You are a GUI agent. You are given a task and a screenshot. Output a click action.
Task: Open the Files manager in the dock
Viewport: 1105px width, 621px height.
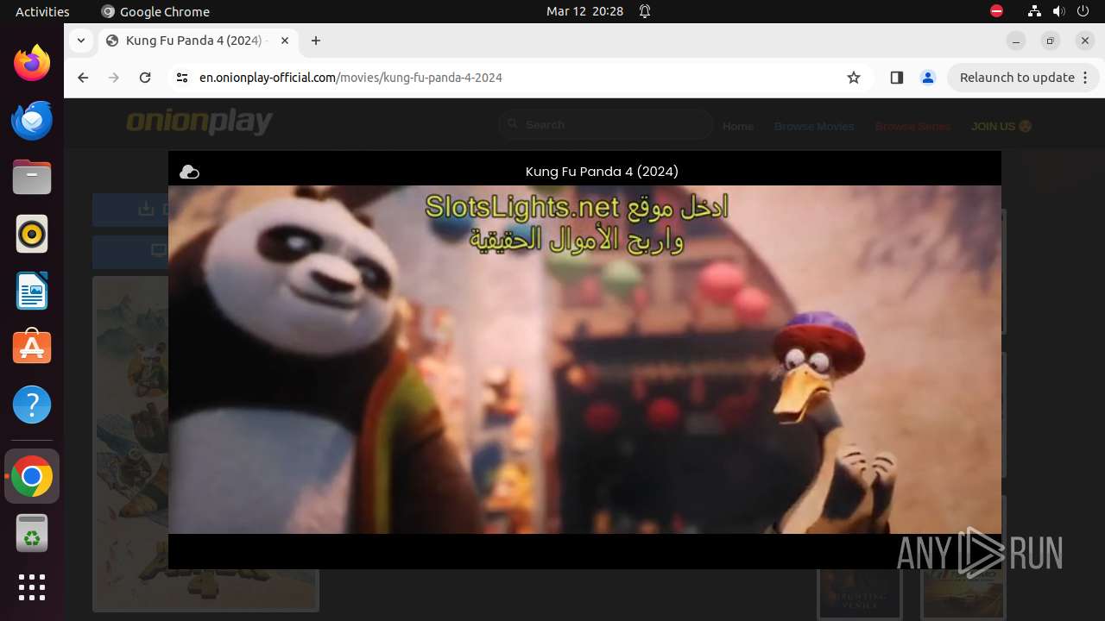(x=32, y=177)
